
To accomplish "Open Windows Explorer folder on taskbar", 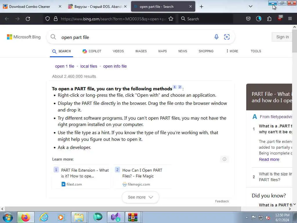I will (x=79, y=217).
